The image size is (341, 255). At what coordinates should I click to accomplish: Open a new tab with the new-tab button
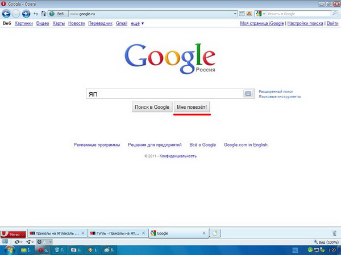(215, 233)
